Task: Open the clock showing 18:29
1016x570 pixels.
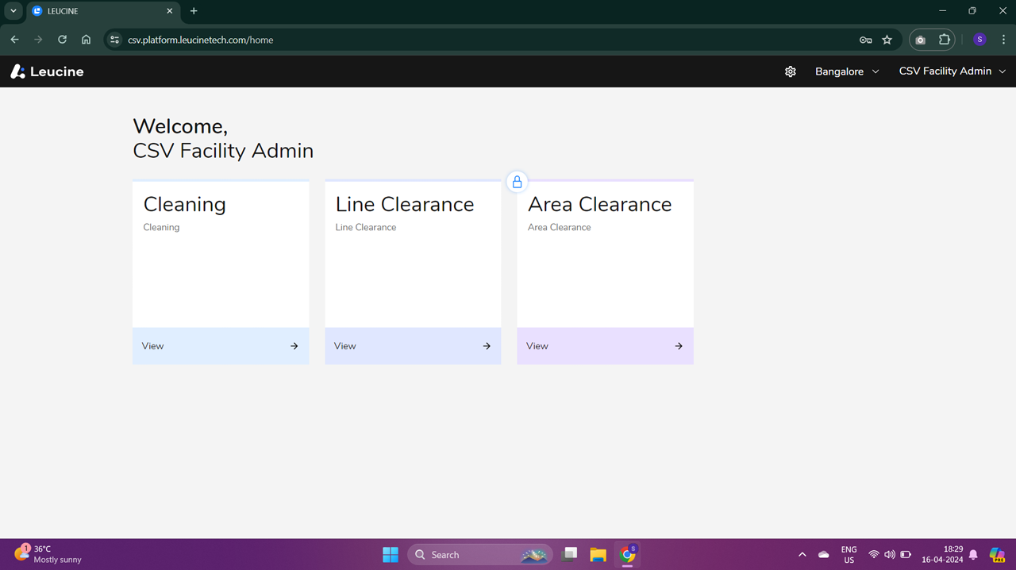Action: [942, 555]
